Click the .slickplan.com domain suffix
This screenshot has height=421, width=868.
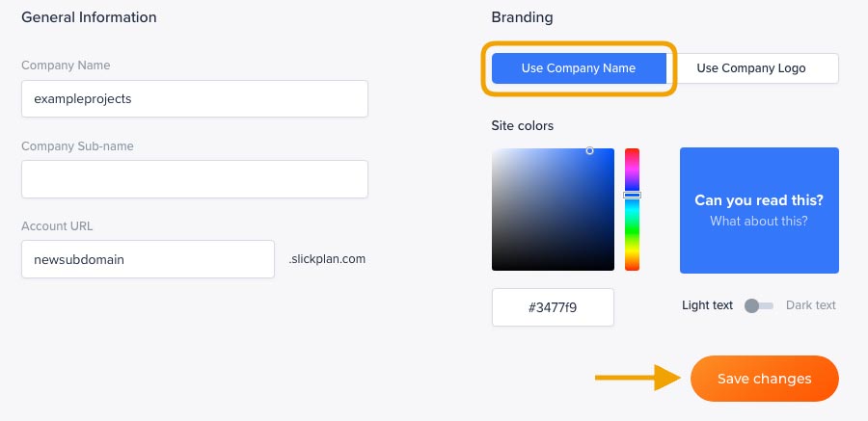(327, 259)
